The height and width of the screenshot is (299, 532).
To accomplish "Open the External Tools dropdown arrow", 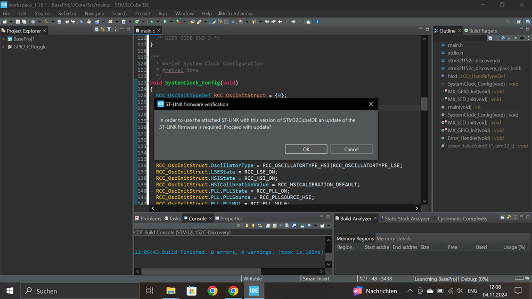I will [x=185, y=22].
